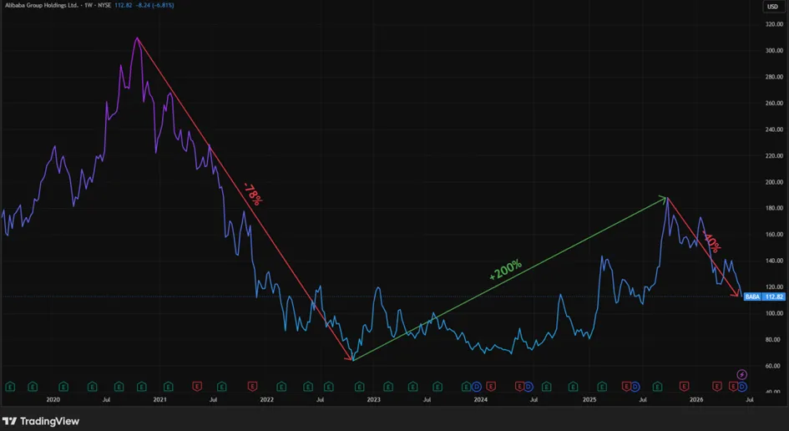Viewport: 789px width, 431px height.
Task: Click the red earnings marker between 2021 and Jul
Action: pyautogui.click(x=197, y=386)
